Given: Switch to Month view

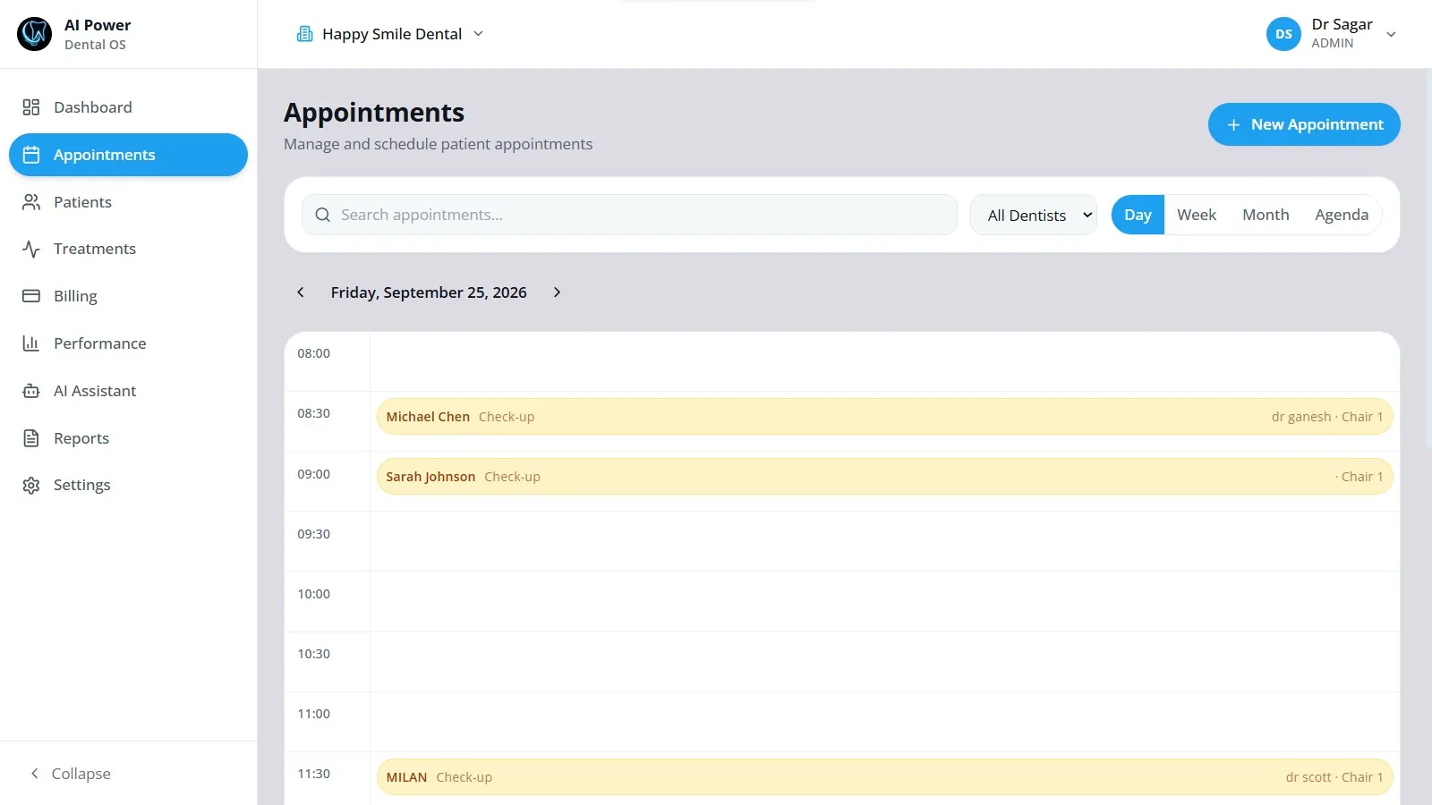Looking at the screenshot, I should tap(1266, 215).
